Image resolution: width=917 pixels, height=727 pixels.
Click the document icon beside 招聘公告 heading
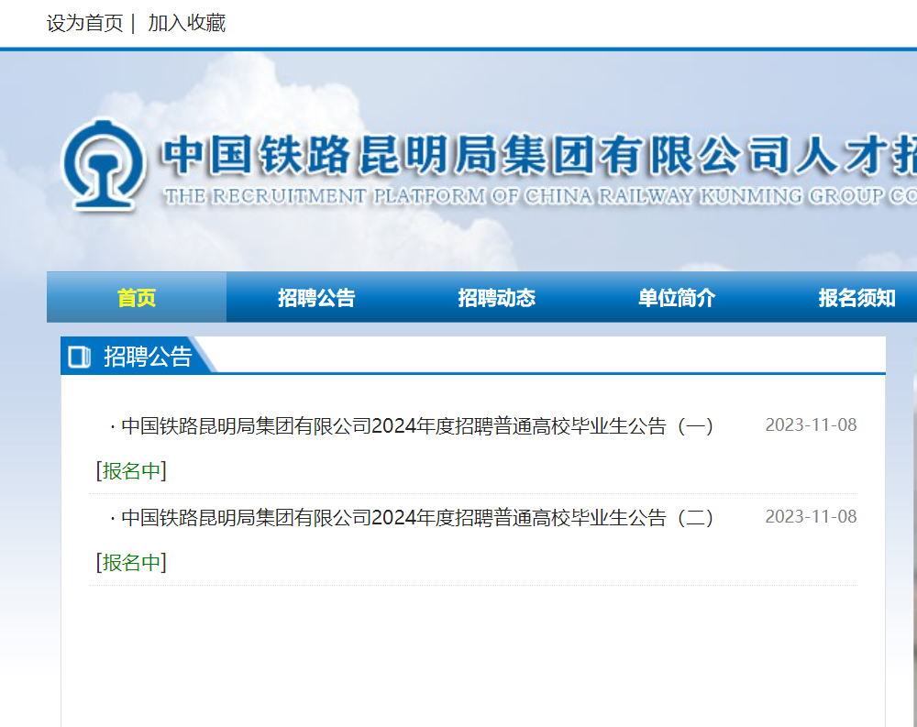click(x=79, y=356)
